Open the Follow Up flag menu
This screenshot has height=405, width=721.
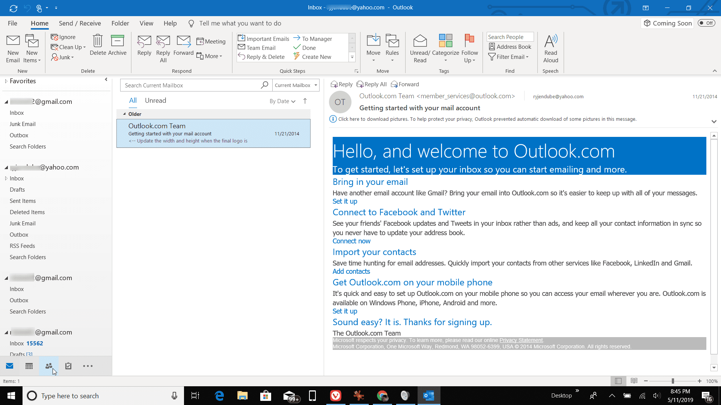click(x=469, y=49)
